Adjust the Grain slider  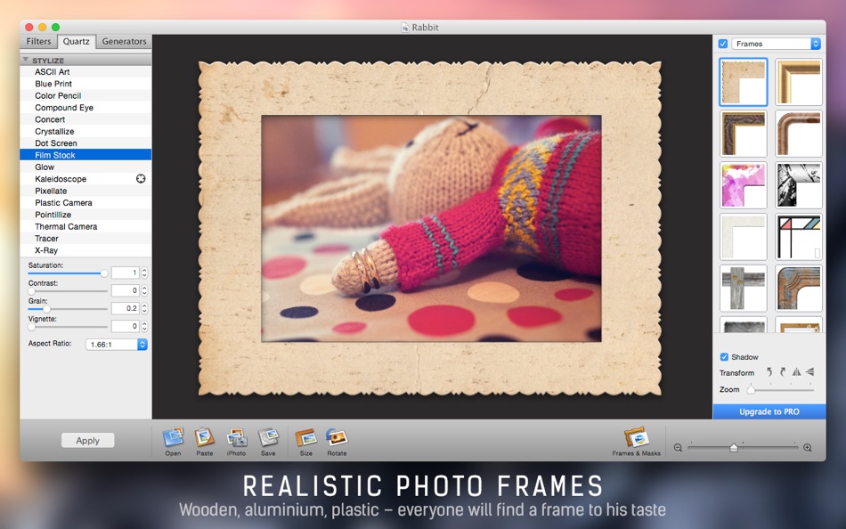[x=68, y=309]
